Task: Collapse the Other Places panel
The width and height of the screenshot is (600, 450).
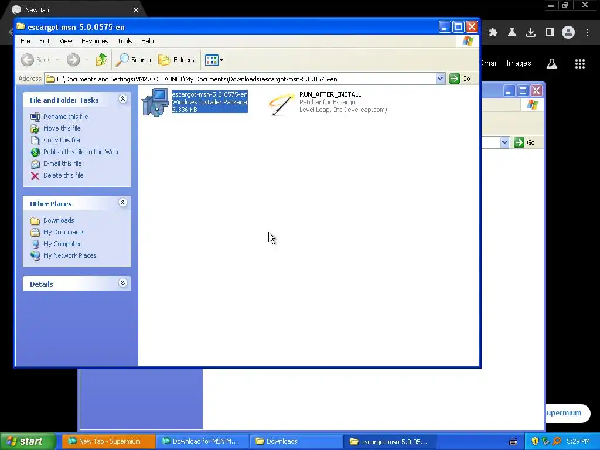Action: pyautogui.click(x=122, y=203)
